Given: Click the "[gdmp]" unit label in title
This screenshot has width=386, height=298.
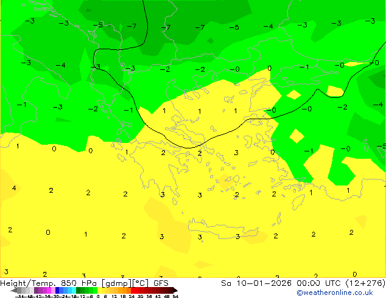Looking at the screenshot, I should point(117,283).
